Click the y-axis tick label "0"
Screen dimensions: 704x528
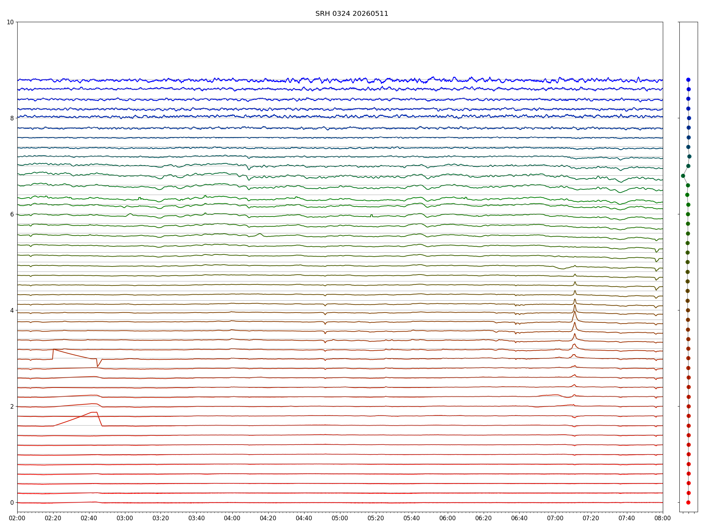12,503
